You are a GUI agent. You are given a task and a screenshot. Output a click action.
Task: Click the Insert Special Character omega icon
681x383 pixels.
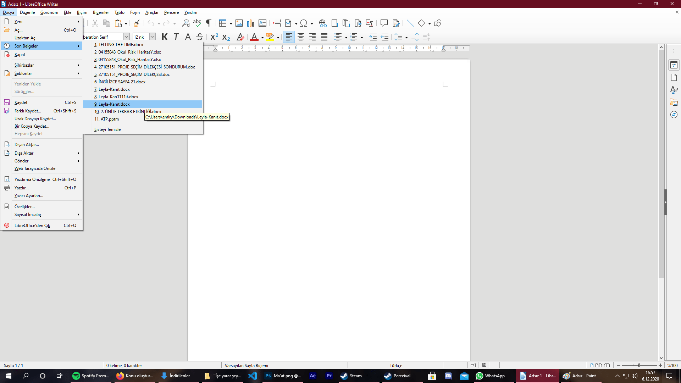[x=304, y=23]
